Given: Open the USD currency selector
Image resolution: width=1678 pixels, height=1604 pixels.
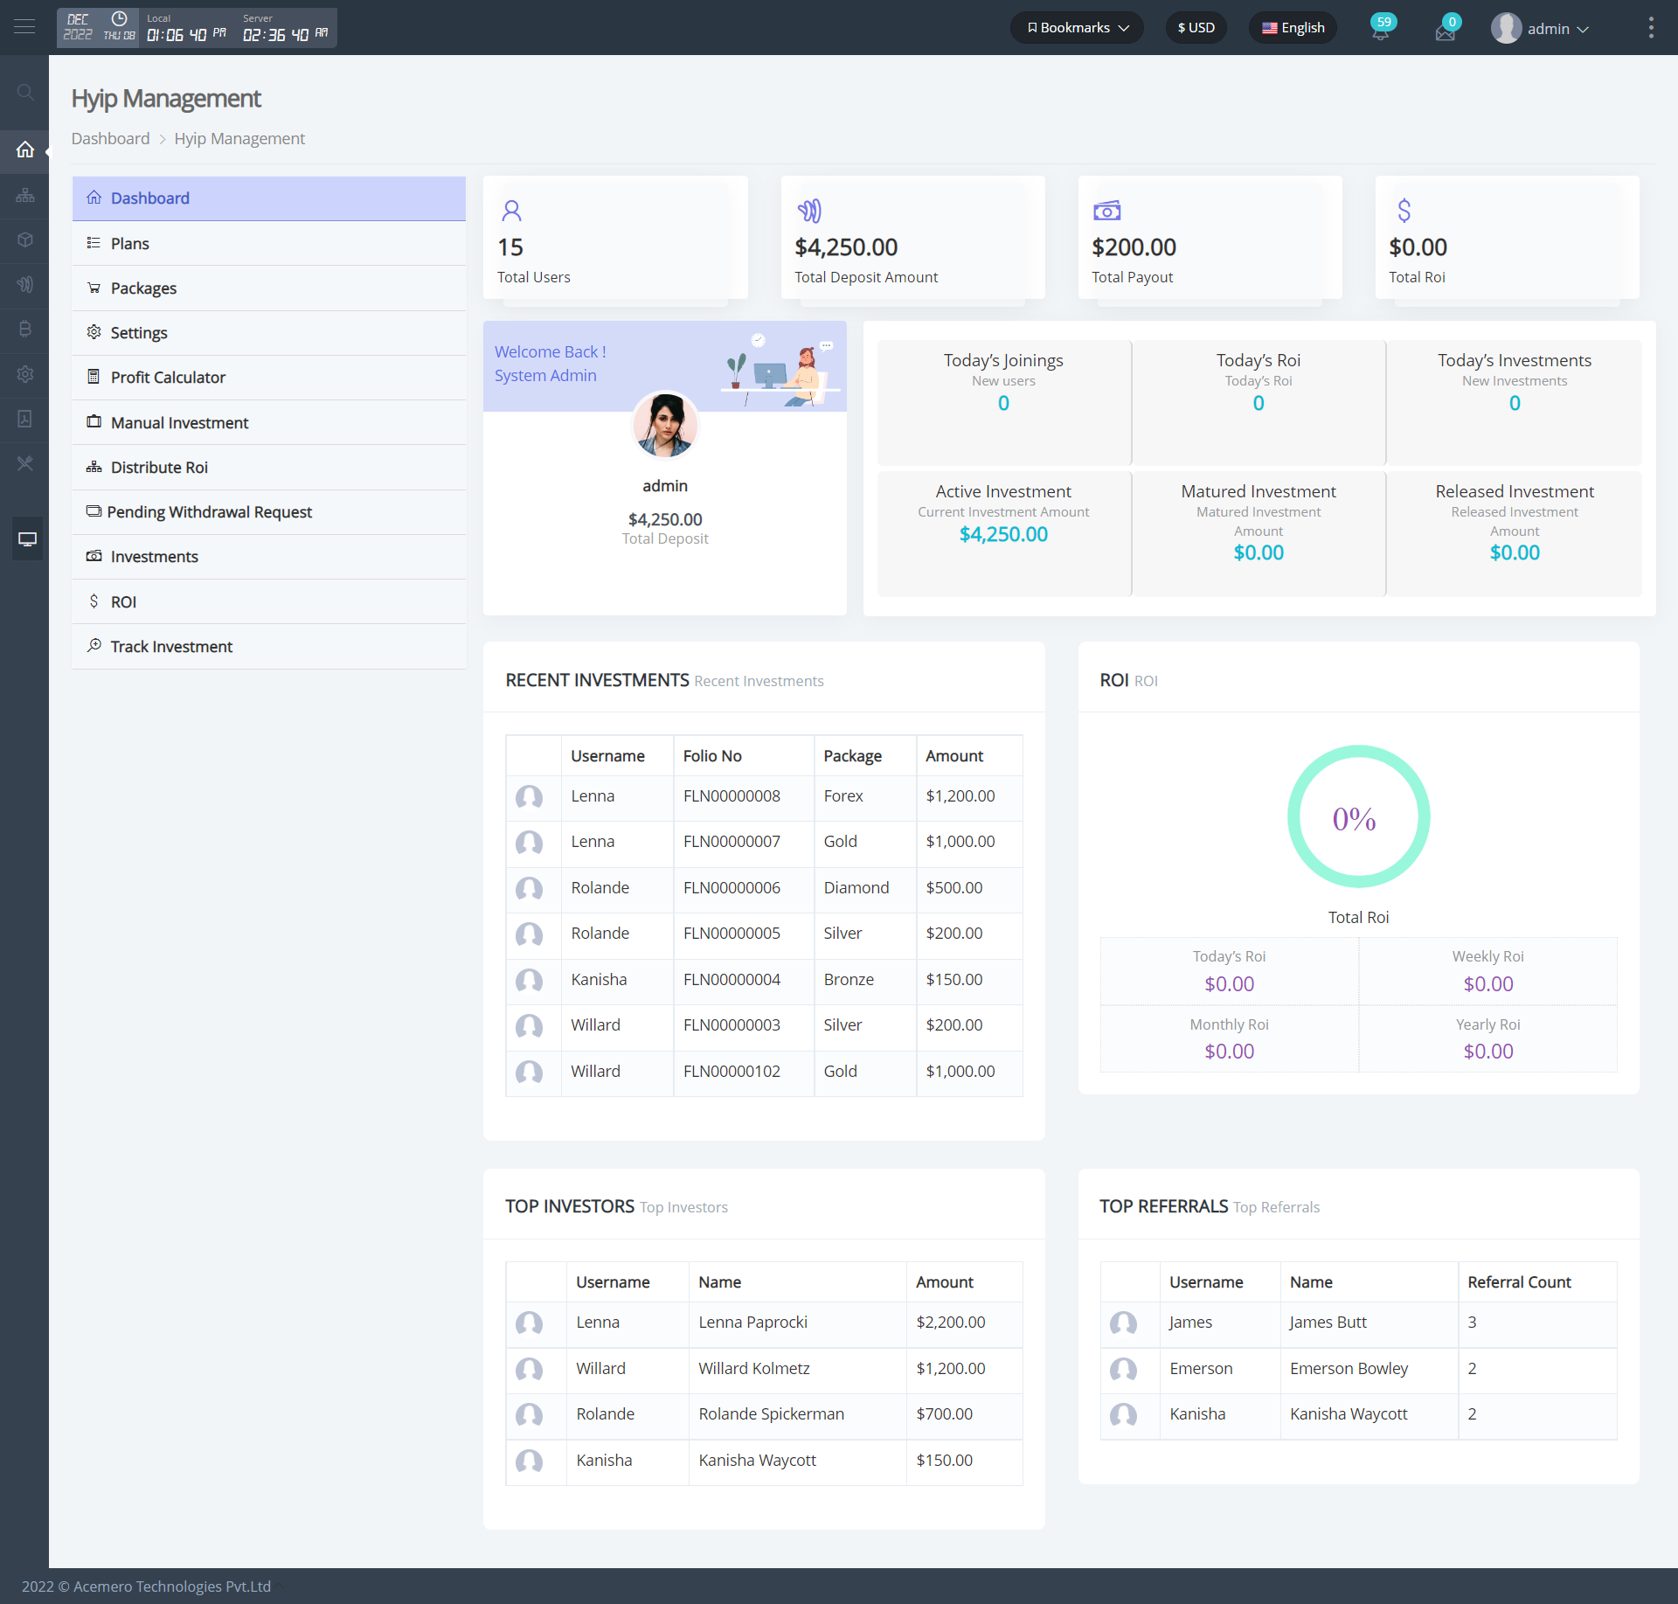Looking at the screenshot, I should click(x=1196, y=27).
